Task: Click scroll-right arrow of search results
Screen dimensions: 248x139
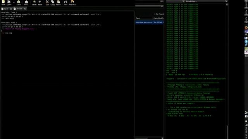Action: [x=162, y=138]
